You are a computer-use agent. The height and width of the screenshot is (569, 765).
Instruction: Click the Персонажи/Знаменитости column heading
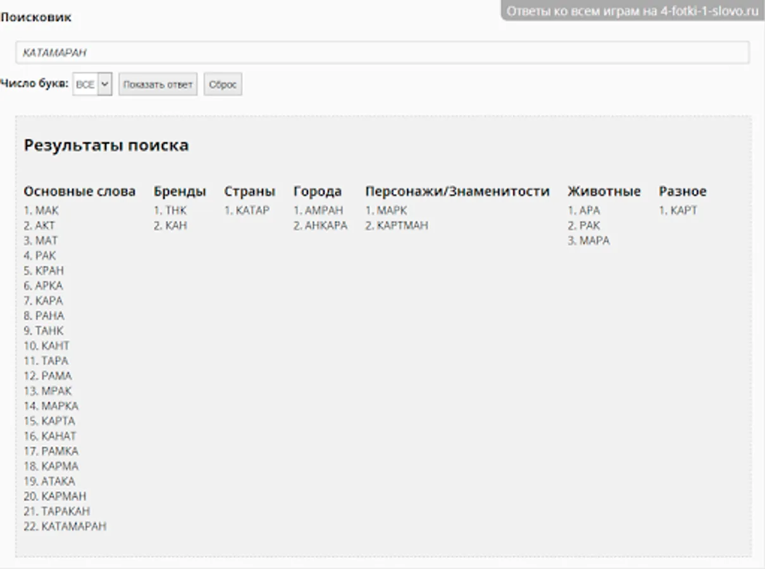[x=457, y=192]
